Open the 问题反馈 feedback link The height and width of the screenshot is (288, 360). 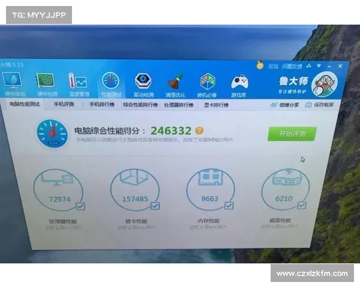click(x=292, y=67)
